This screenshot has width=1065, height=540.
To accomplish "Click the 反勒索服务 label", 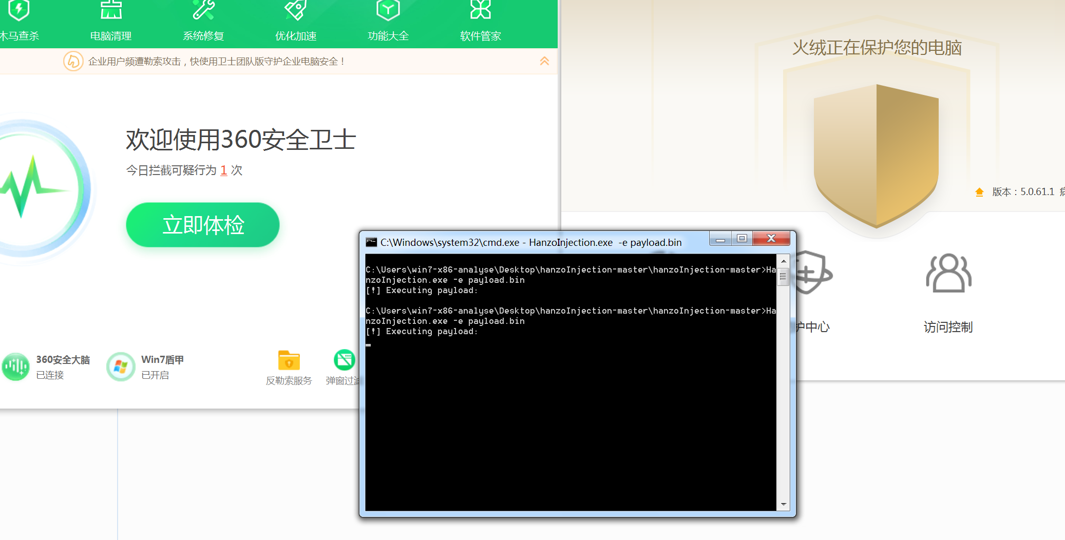I will click(x=289, y=381).
